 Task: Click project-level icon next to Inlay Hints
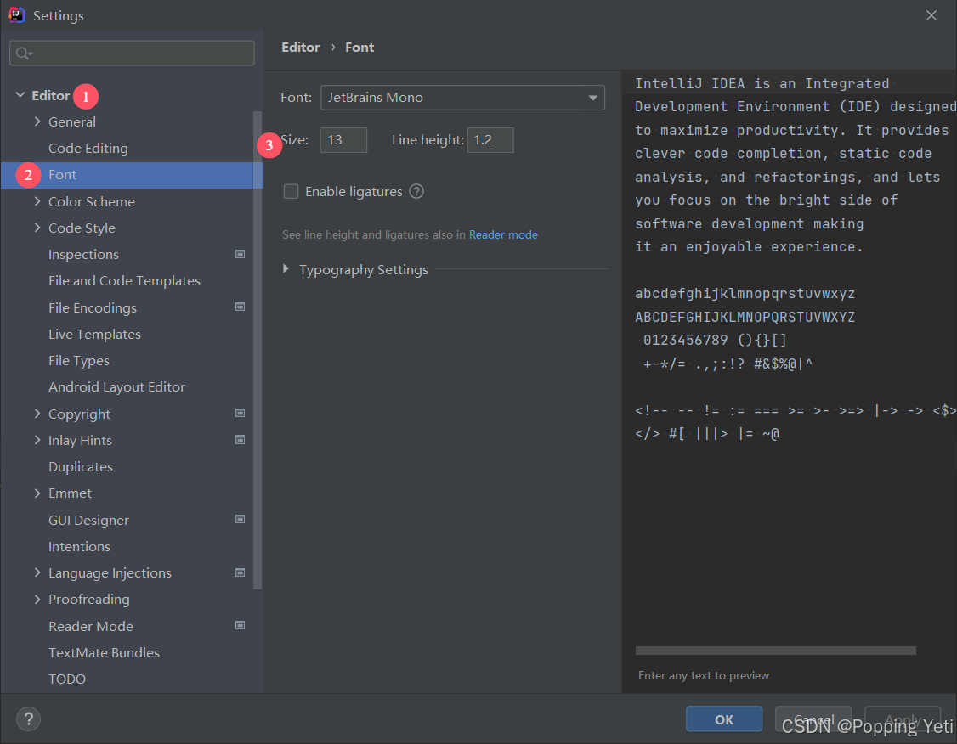coord(240,440)
